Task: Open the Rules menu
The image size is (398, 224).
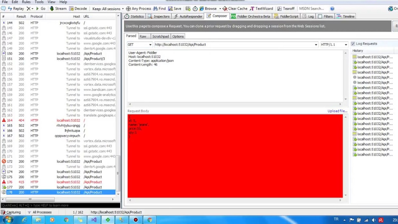Action: click(26, 2)
